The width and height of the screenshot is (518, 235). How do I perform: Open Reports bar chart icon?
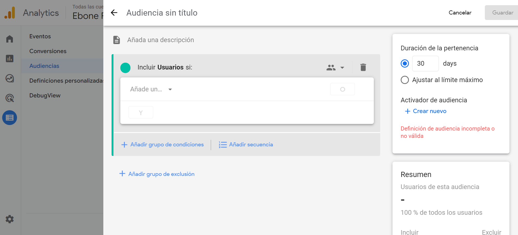pyautogui.click(x=10, y=59)
